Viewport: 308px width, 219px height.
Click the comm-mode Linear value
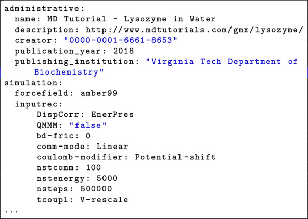(112, 147)
